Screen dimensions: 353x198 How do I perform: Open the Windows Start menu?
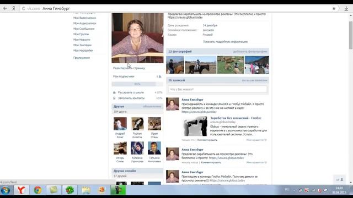6,190
